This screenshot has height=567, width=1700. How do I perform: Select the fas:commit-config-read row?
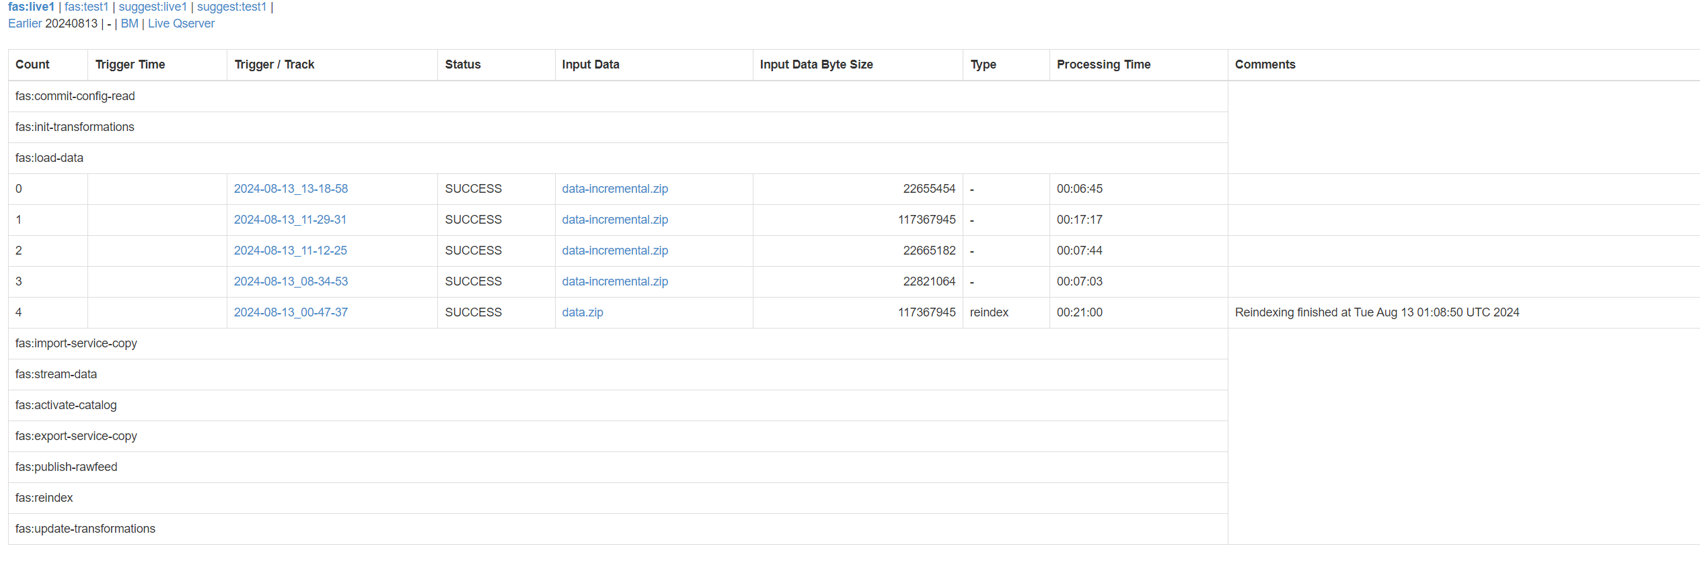[618, 96]
